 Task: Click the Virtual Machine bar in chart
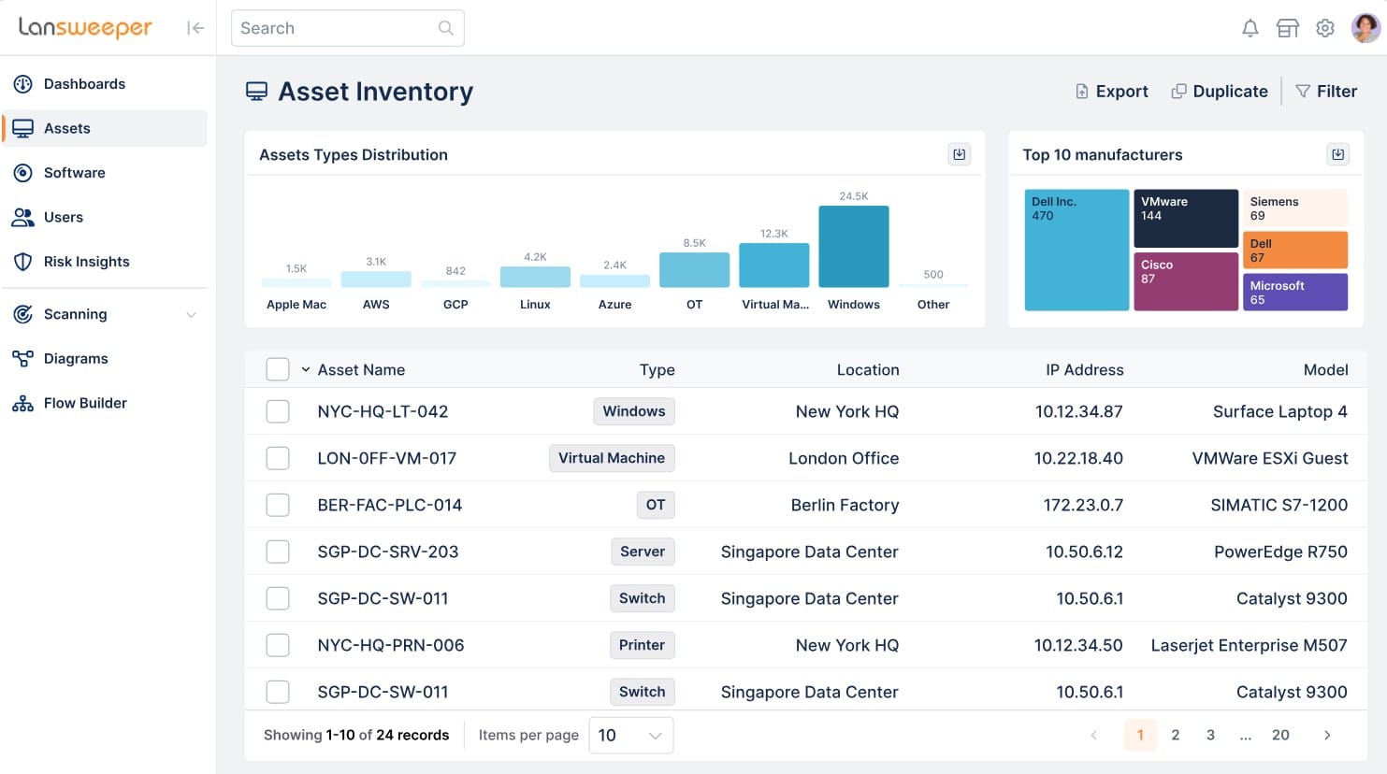point(774,265)
